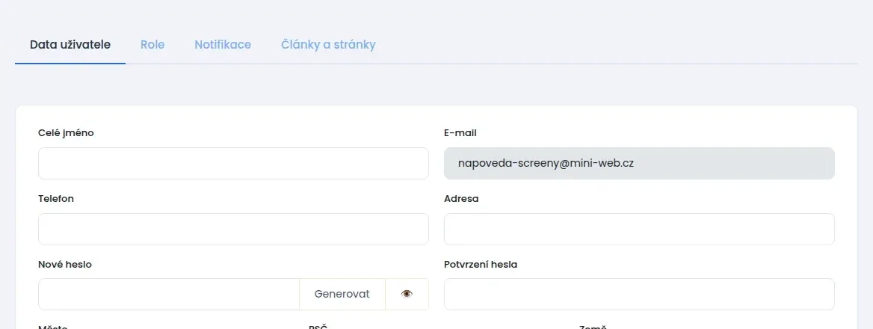Screen dimensions: 873x329
Task: Click the E-mail label
Action: point(460,133)
